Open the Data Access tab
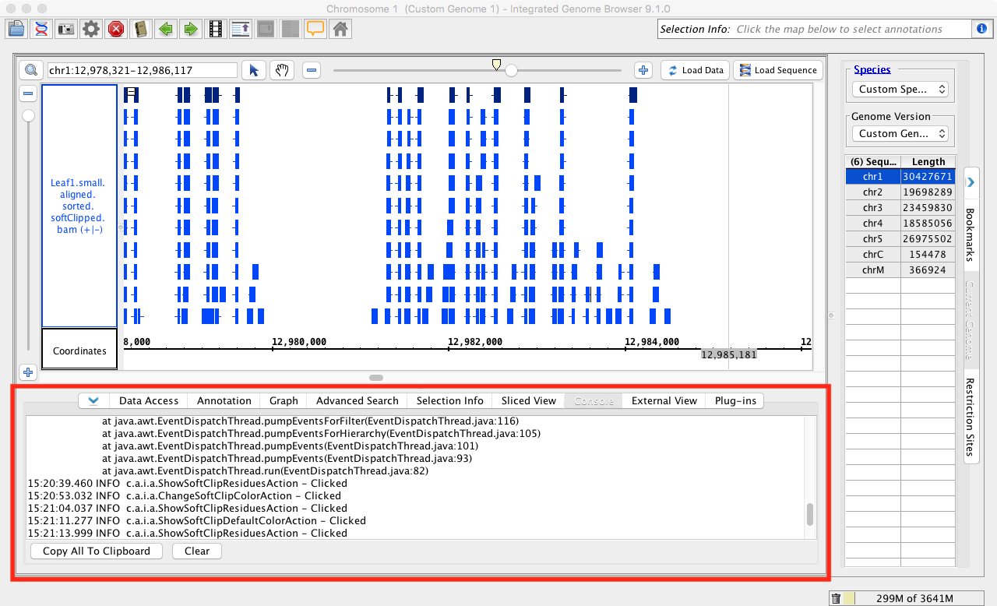This screenshot has width=997, height=606. click(x=149, y=400)
